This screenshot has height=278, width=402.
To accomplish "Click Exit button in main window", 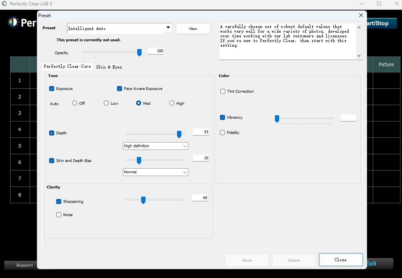I will pos(380,264).
